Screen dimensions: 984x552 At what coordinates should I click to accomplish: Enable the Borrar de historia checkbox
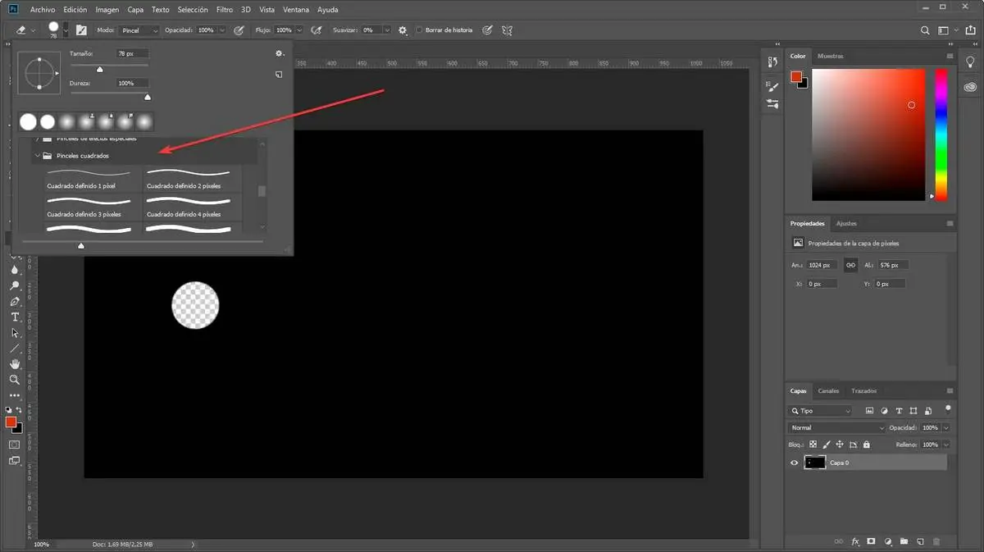tap(420, 30)
